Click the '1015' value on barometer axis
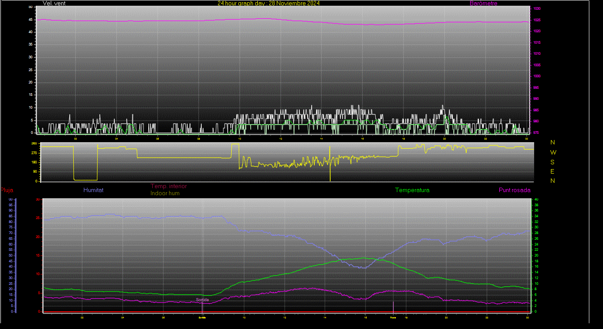Image resolution: width=603 pixels, height=329 pixels. (537, 42)
